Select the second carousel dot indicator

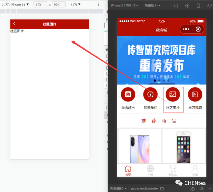pos(159,81)
